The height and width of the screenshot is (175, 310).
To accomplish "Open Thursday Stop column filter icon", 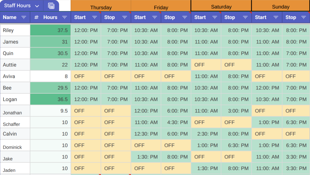I will point(125,17).
